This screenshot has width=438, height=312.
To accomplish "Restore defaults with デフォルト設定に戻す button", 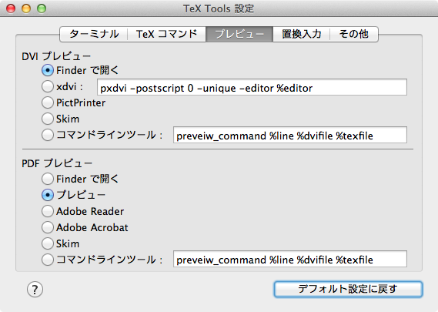I will pyautogui.click(x=348, y=289).
